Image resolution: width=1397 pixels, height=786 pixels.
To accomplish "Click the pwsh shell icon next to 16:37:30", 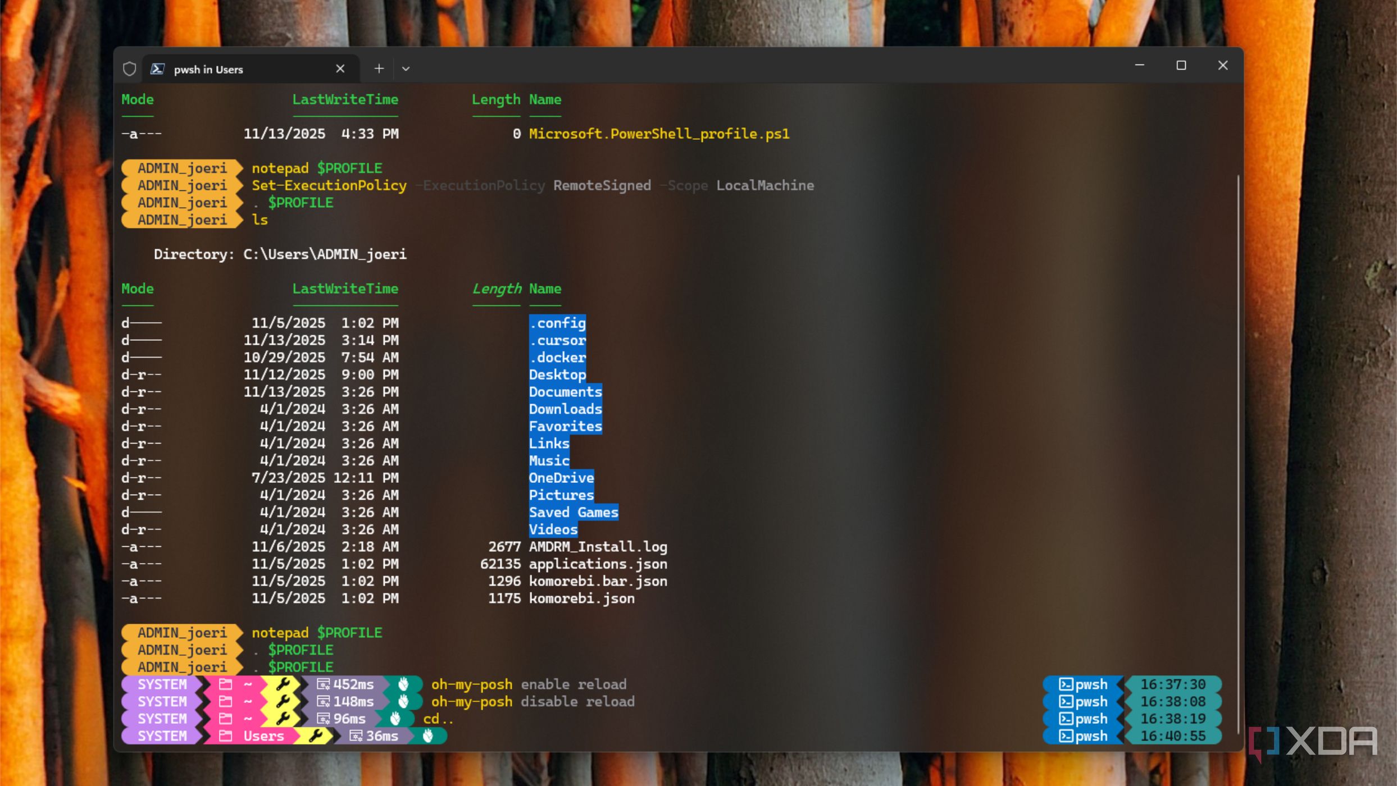I will (1066, 684).
